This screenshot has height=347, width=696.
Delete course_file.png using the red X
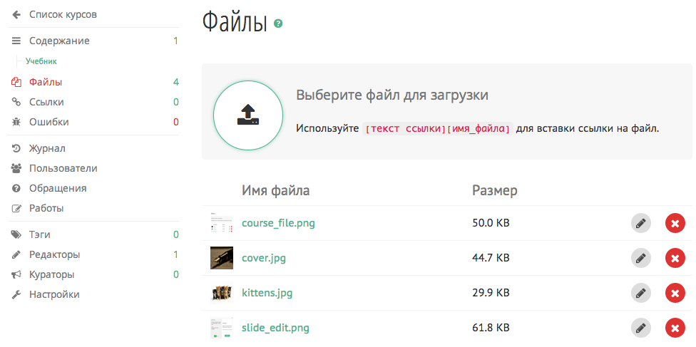tap(675, 223)
